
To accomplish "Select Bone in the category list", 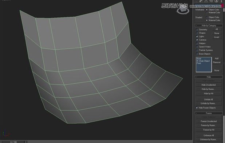I will point(199,59).
